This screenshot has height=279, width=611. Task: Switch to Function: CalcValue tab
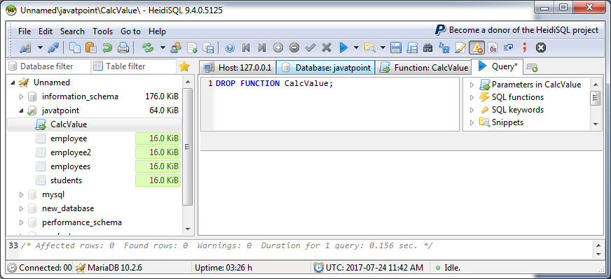424,68
